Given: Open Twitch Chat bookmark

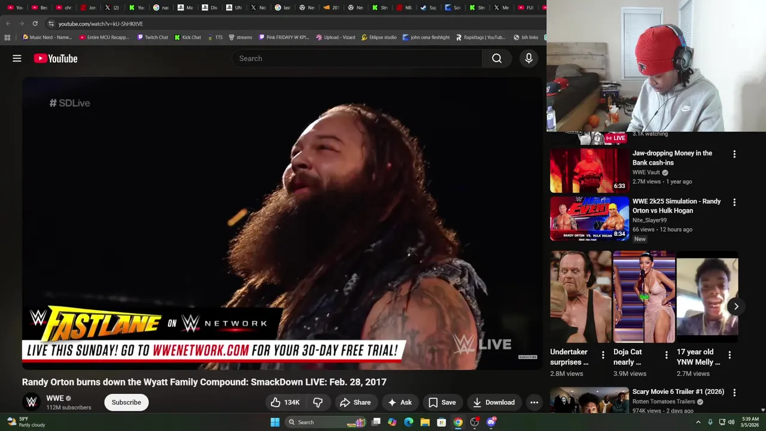Looking at the screenshot, I should tap(153, 37).
